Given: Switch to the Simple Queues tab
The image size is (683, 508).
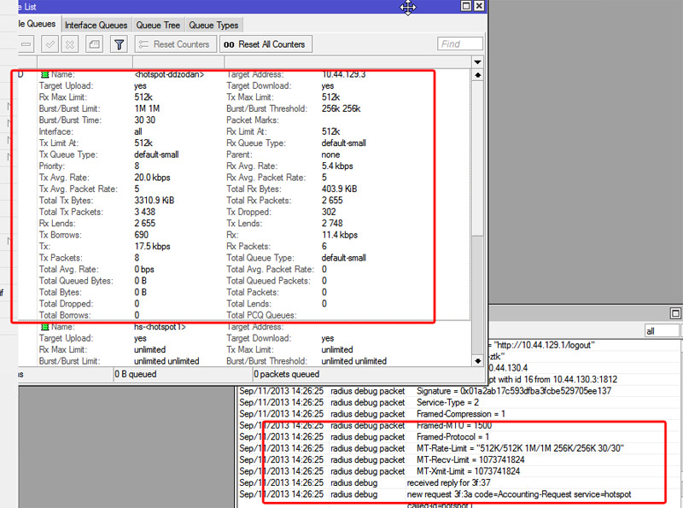Looking at the screenshot, I should [x=37, y=24].
